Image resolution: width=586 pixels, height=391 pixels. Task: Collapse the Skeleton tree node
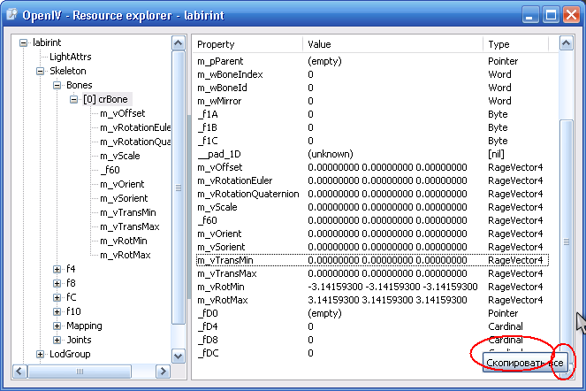(x=41, y=71)
